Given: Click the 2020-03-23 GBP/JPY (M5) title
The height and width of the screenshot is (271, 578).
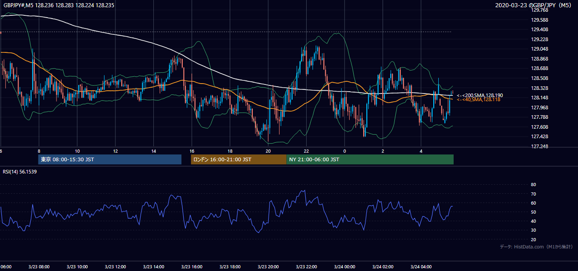Looking at the screenshot, I should tap(534, 5).
